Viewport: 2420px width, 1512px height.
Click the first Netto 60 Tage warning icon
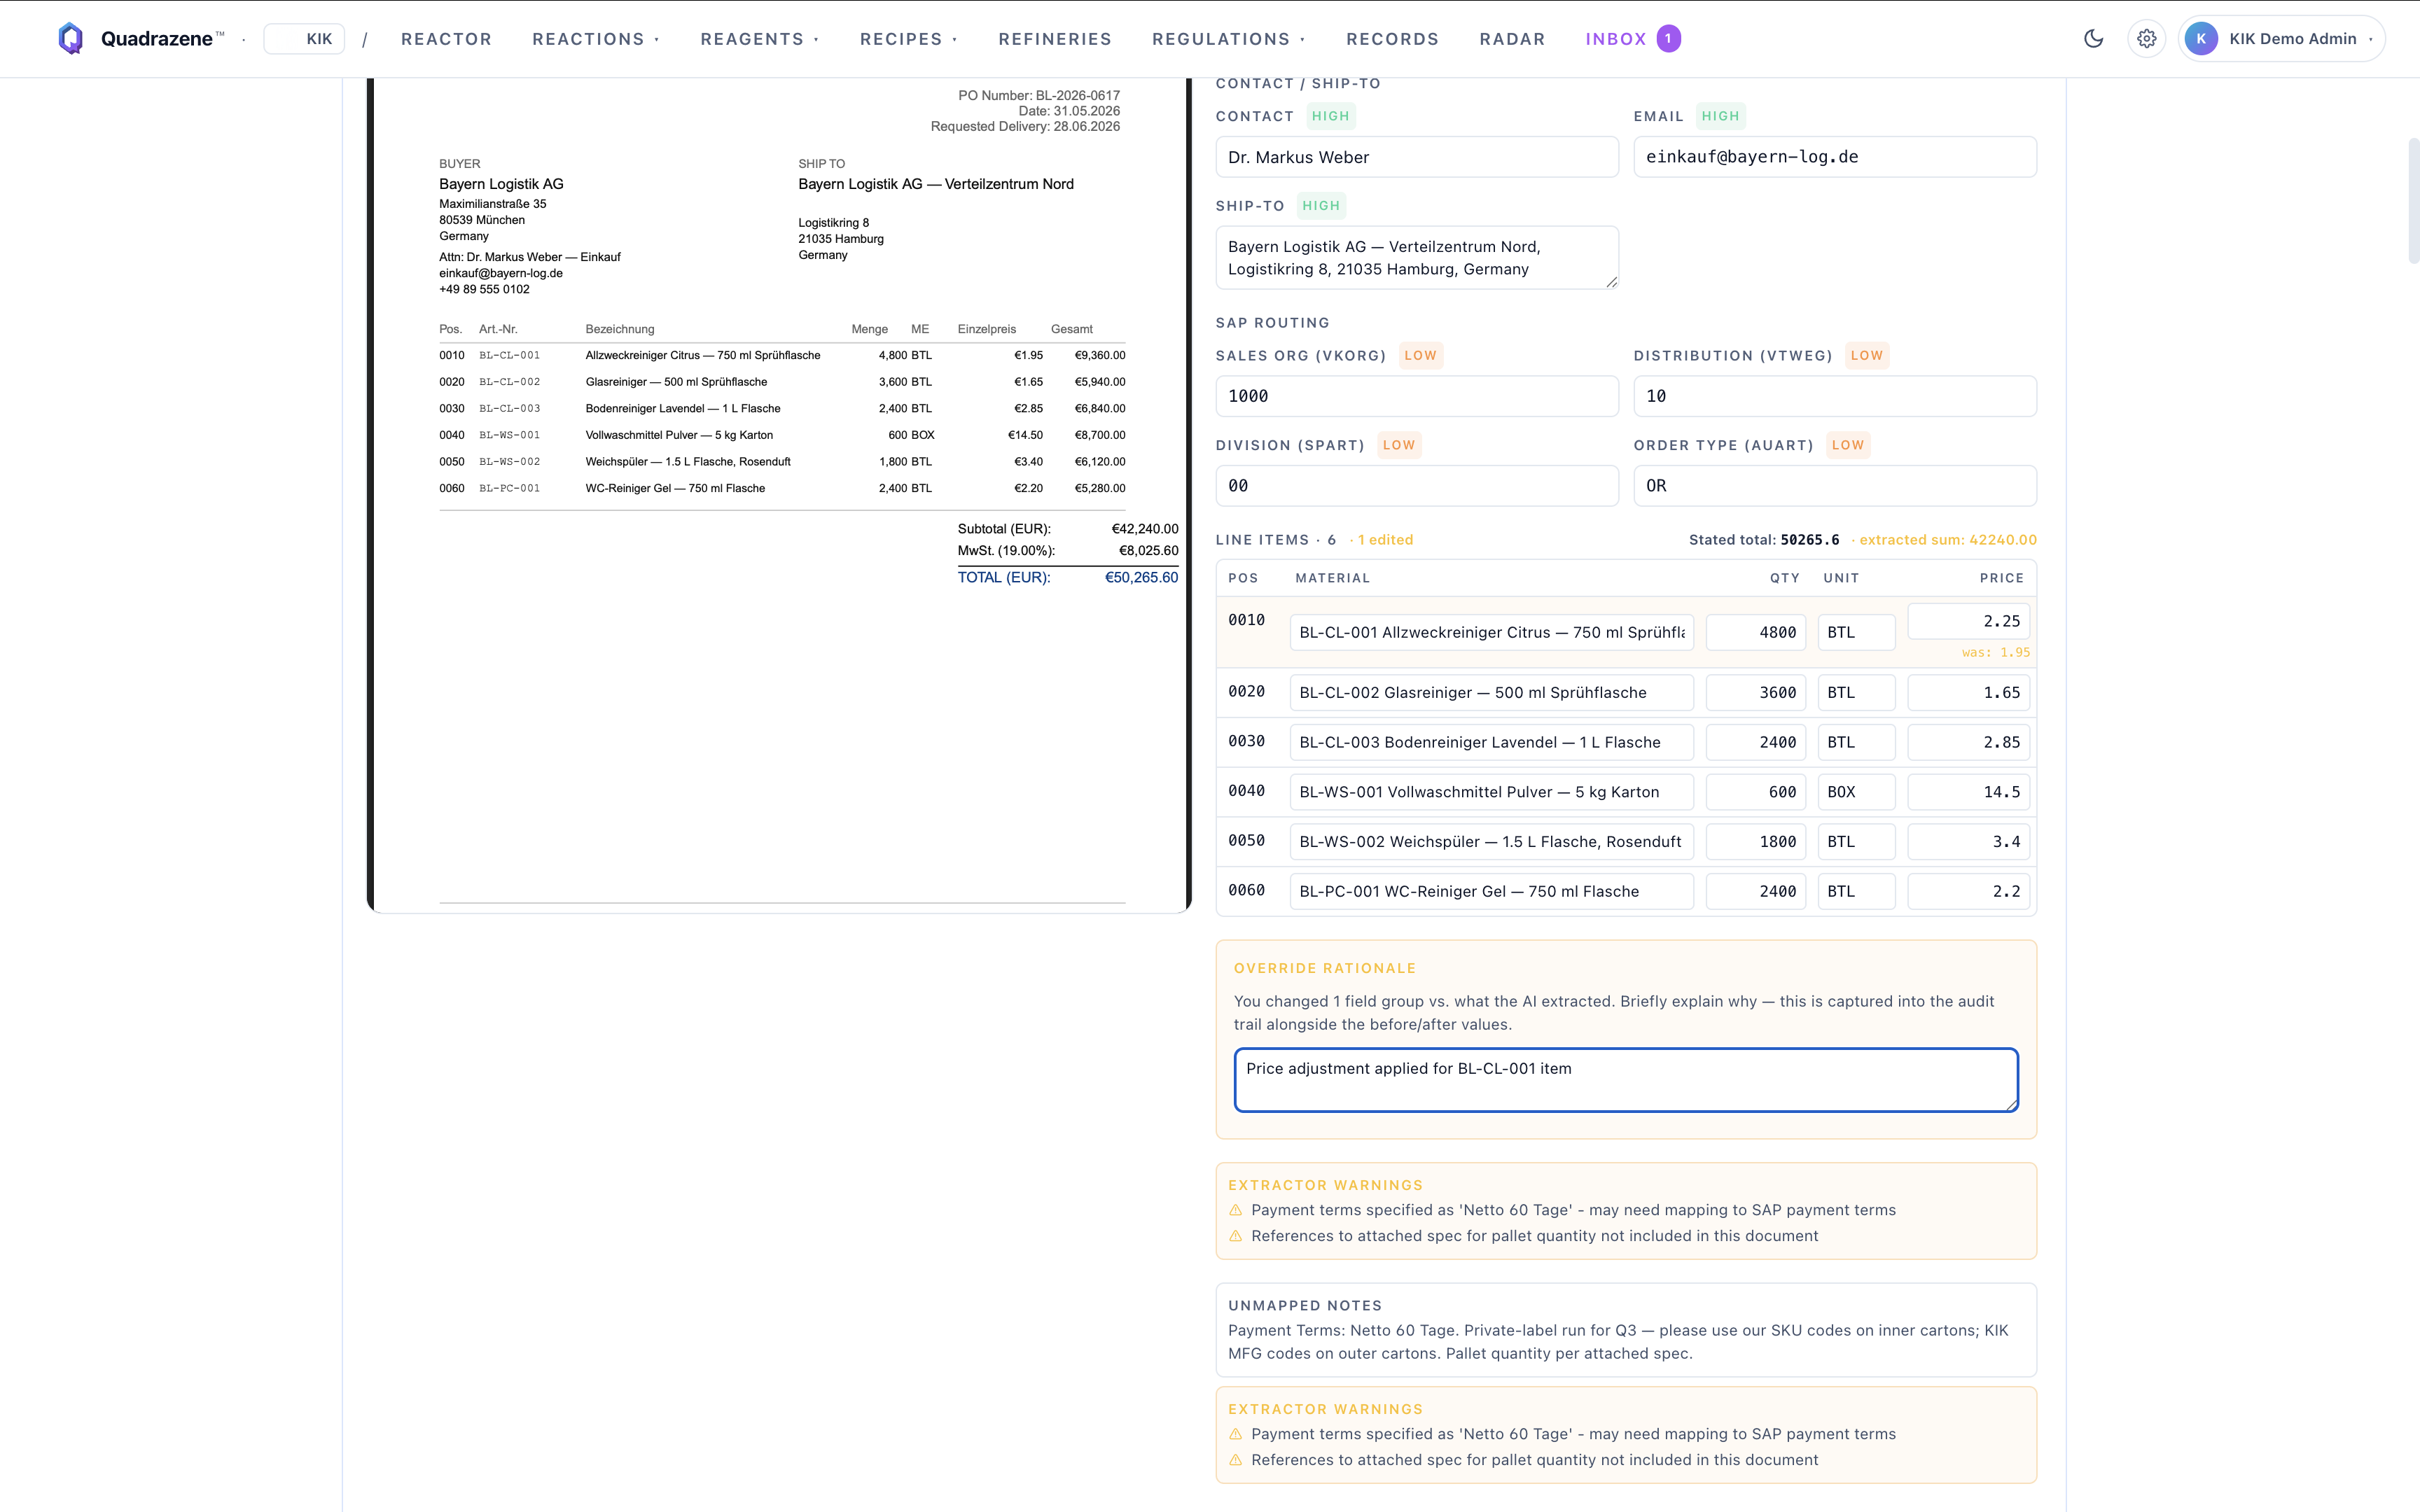tap(1236, 1210)
